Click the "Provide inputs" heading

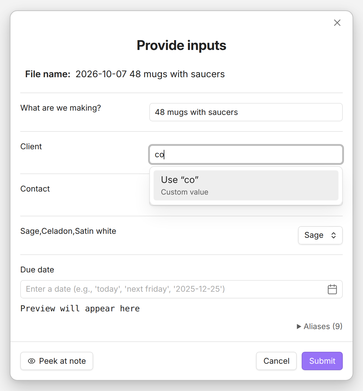point(181,45)
